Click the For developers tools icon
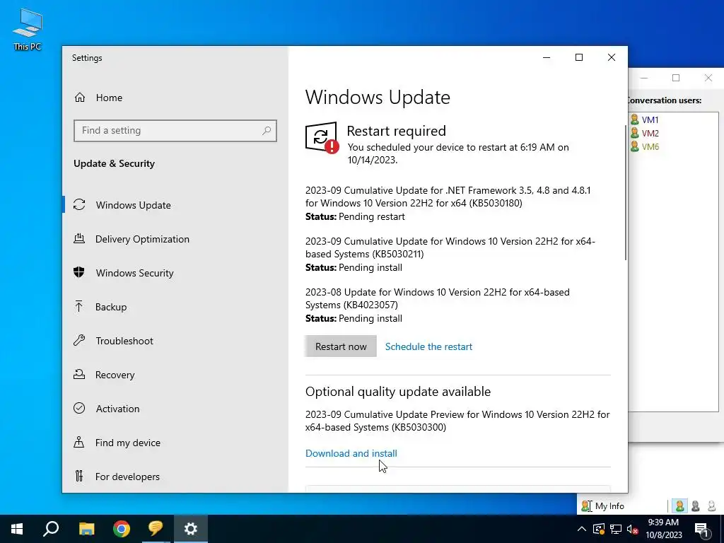This screenshot has width=724, height=543. (x=79, y=476)
